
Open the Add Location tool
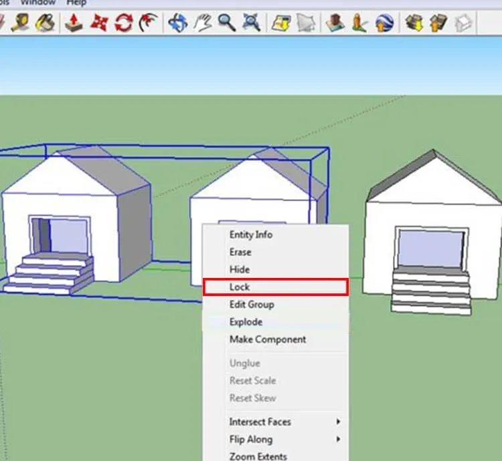click(x=281, y=23)
